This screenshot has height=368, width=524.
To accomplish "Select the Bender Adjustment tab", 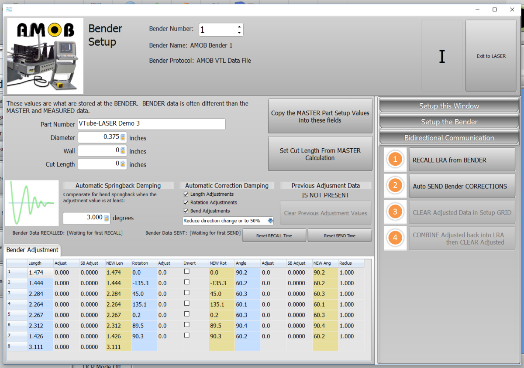I will point(33,250).
